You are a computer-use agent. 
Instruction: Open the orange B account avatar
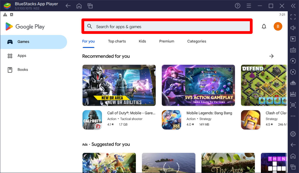278,26
